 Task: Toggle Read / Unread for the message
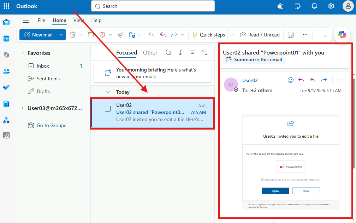pyautogui.click(x=260, y=35)
